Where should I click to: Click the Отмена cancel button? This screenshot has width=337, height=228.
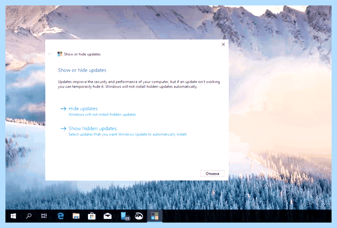click(213, 174)
